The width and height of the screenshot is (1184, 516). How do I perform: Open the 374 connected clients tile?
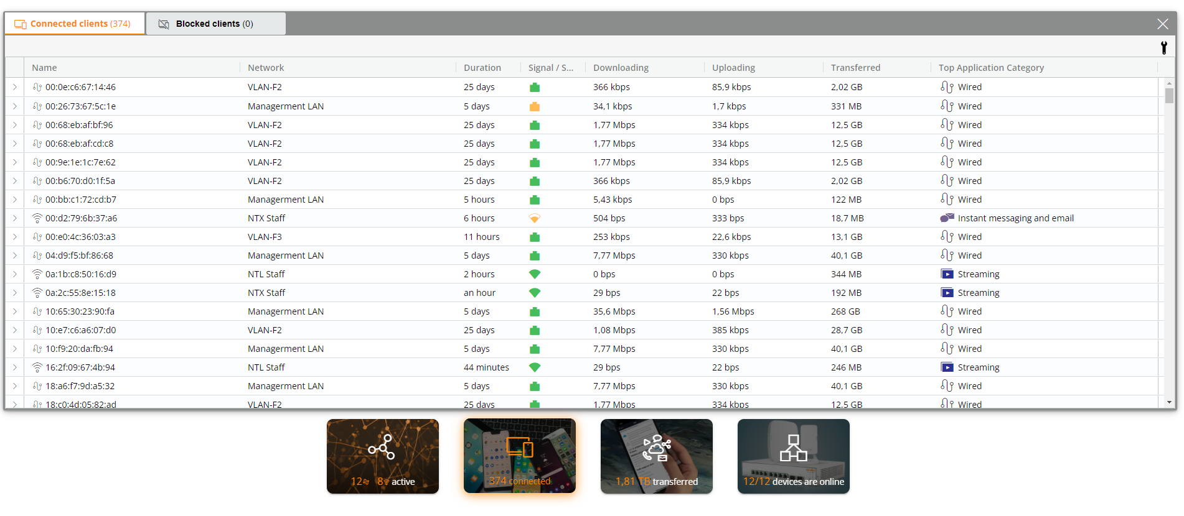click(x=520, y=456)
